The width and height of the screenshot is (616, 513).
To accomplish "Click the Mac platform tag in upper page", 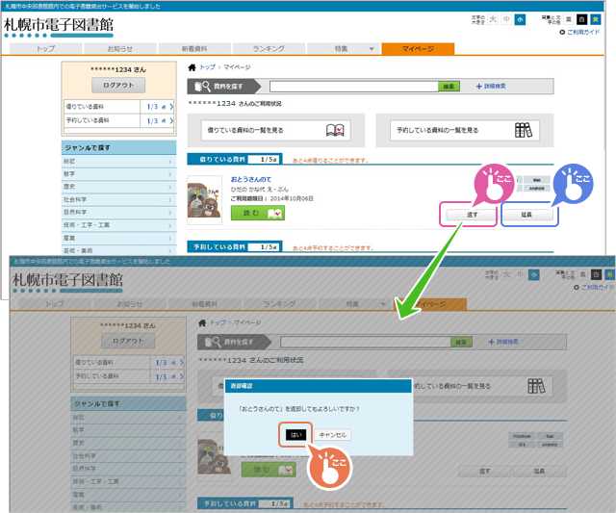I will pyautogui.click(x=537, y=180).
